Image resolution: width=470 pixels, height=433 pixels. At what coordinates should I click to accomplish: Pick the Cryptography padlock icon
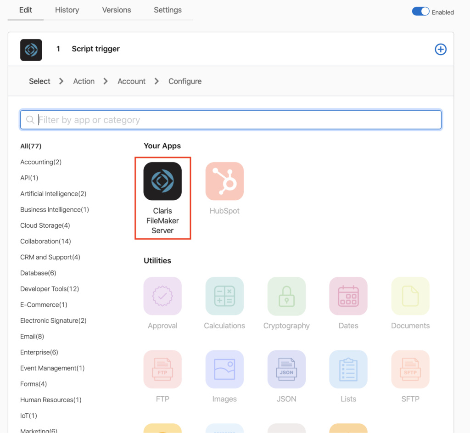pyautogui.click(x=286, y=296)
